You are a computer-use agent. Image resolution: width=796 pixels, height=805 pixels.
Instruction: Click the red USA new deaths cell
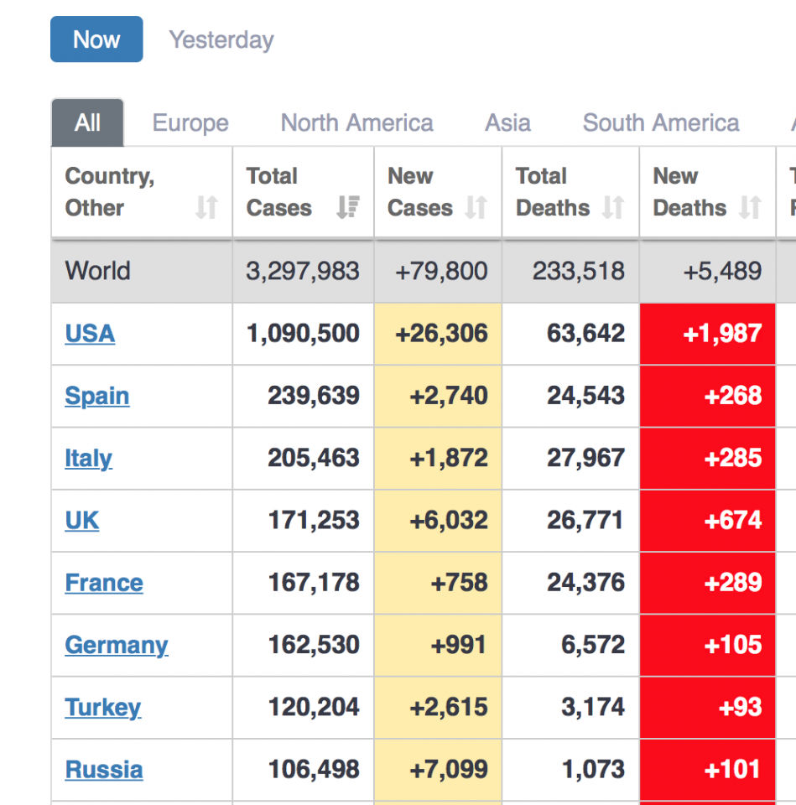click(707, 334)
